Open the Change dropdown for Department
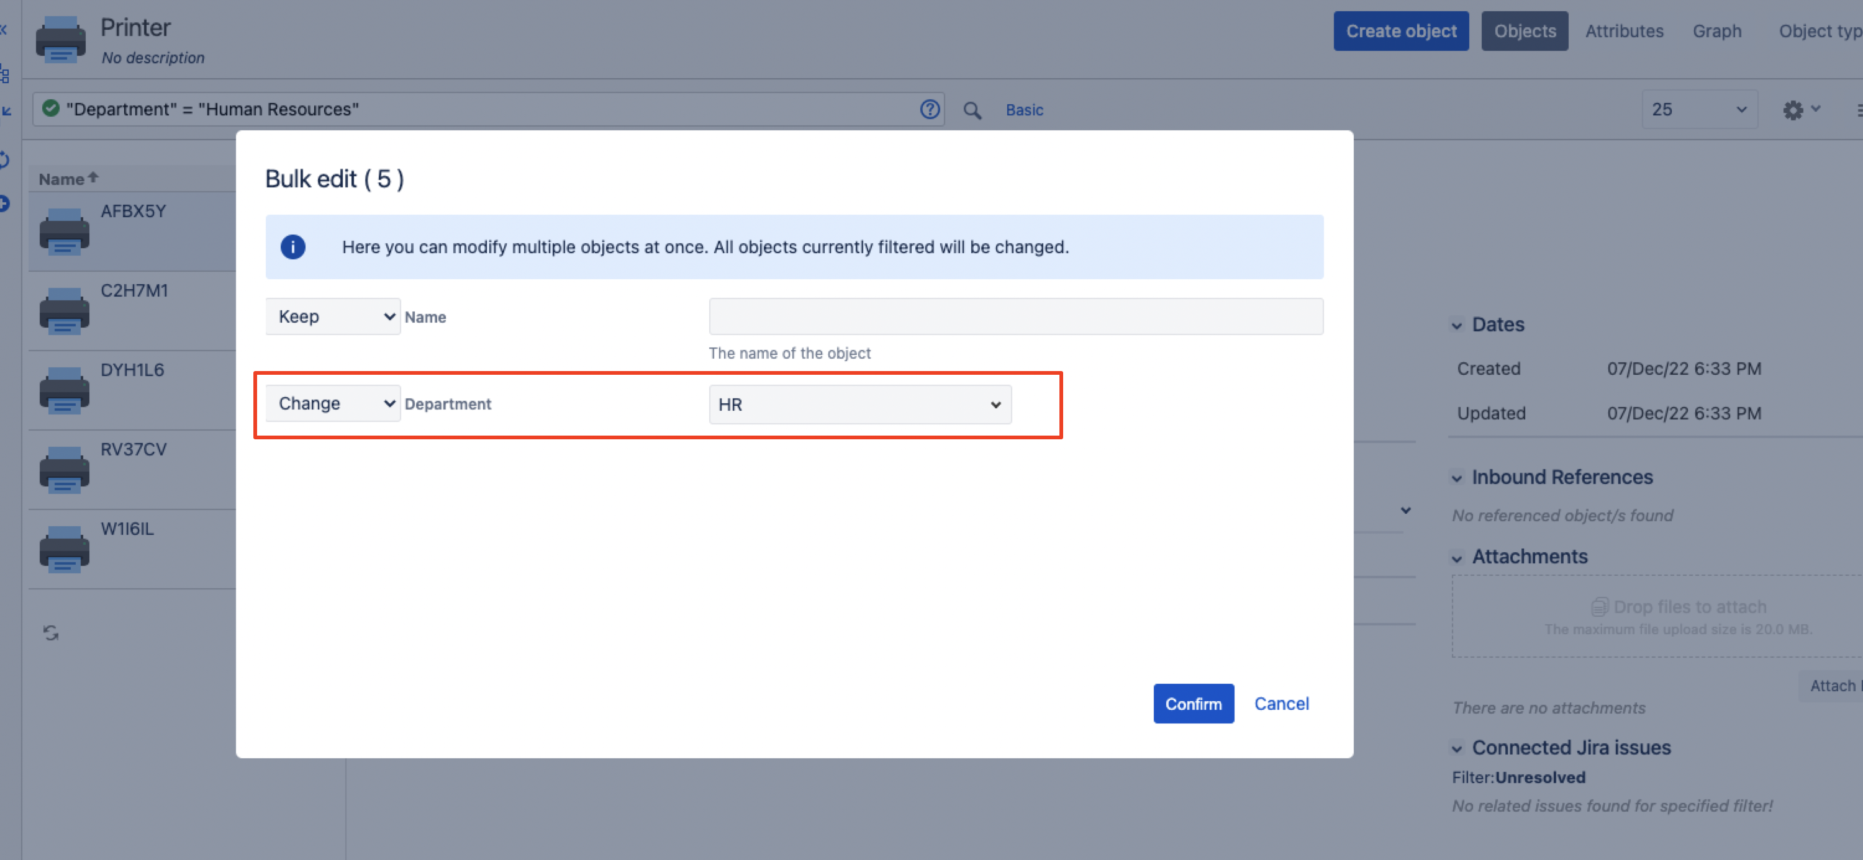Screen dimensions: 1863x860 333,403
